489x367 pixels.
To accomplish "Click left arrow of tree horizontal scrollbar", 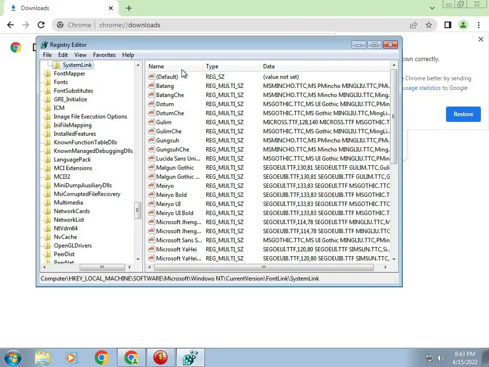I will pos(44,267).
